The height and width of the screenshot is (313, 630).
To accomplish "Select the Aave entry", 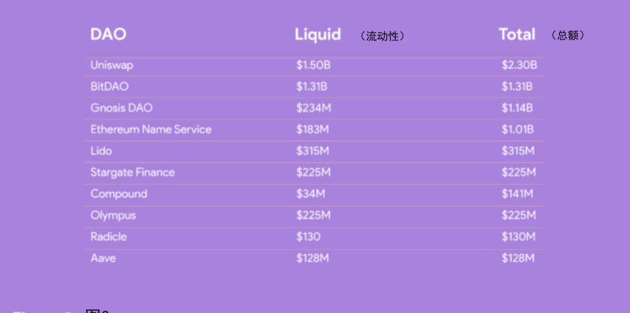I will pyautogui.click(x=103, y=258).
